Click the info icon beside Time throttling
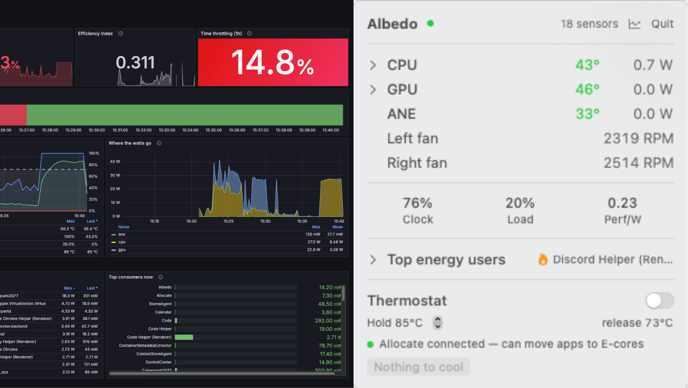 [x=250, y=34]
